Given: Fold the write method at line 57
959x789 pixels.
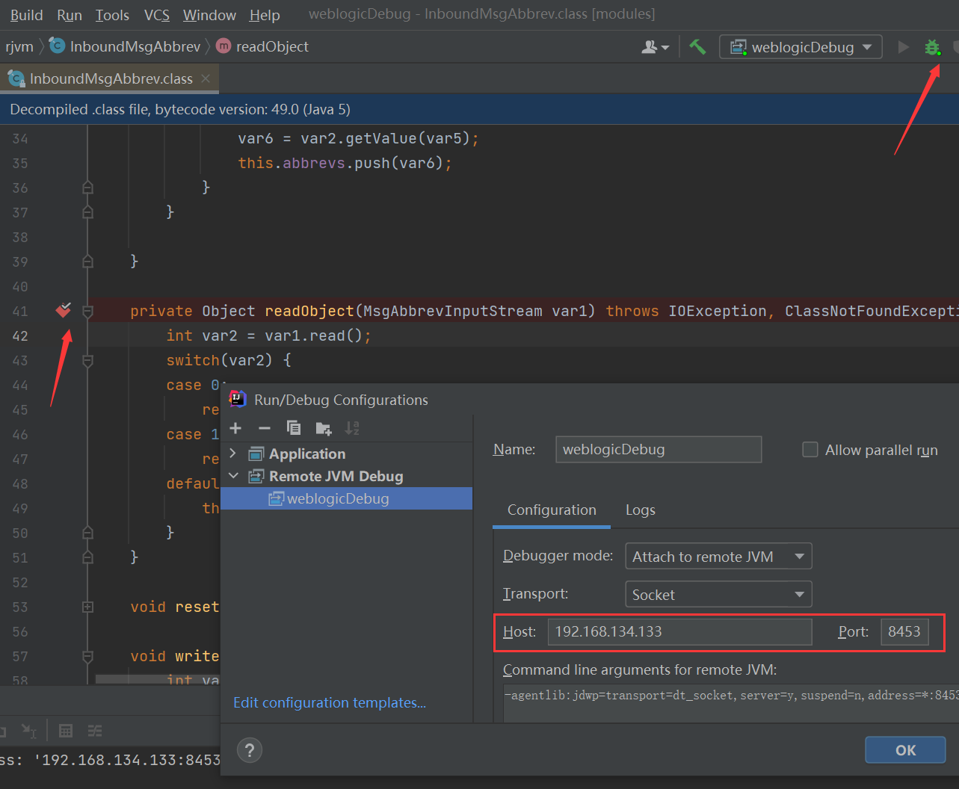Looking at the screenshot, I should [87, 656].
